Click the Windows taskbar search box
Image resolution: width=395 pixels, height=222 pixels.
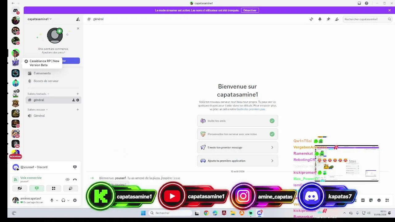(170, 213)
